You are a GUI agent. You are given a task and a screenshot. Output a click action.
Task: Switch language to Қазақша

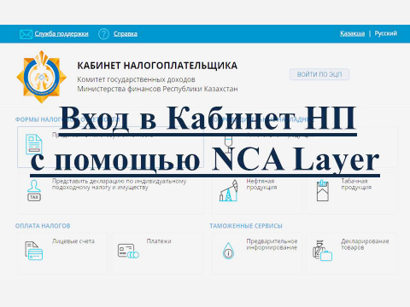[x=352, y=33]
